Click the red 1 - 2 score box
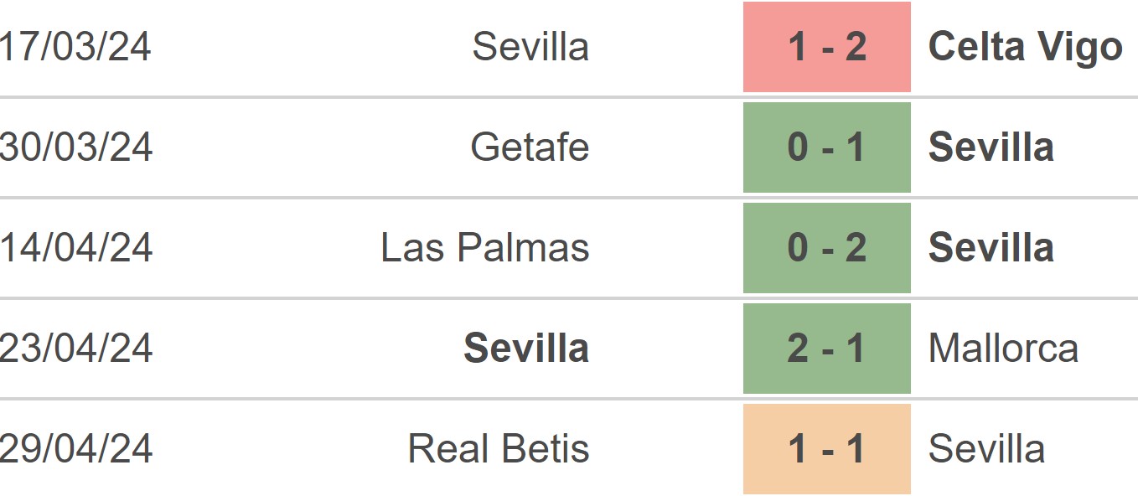The image size is (1138, 496). (x=826, y=47)
